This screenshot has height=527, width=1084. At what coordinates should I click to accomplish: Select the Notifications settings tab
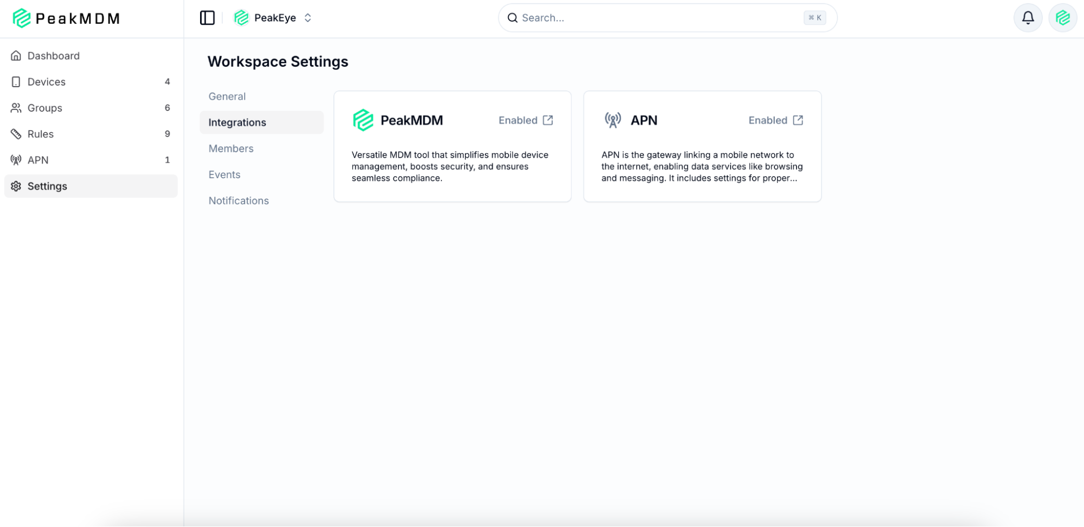[239, 200]
